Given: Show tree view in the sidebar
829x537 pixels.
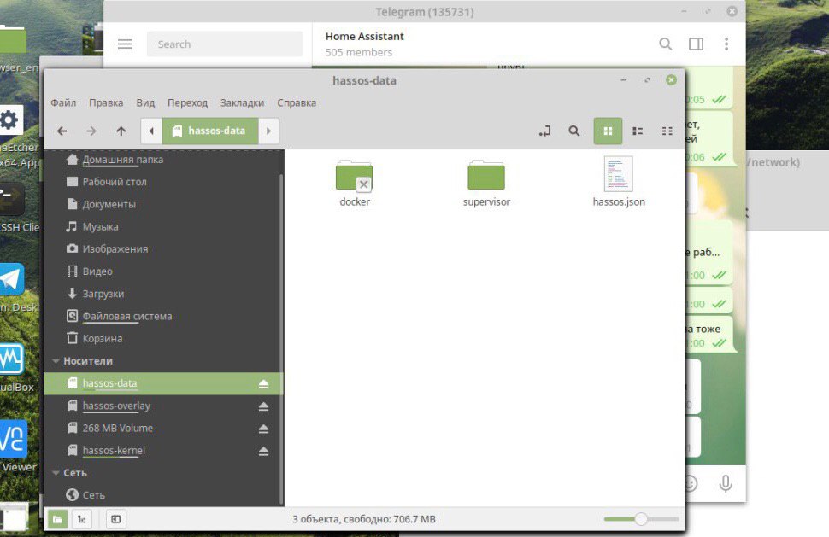Looking at the screenshot, I should pyautogui.click(x=81, y=520).
